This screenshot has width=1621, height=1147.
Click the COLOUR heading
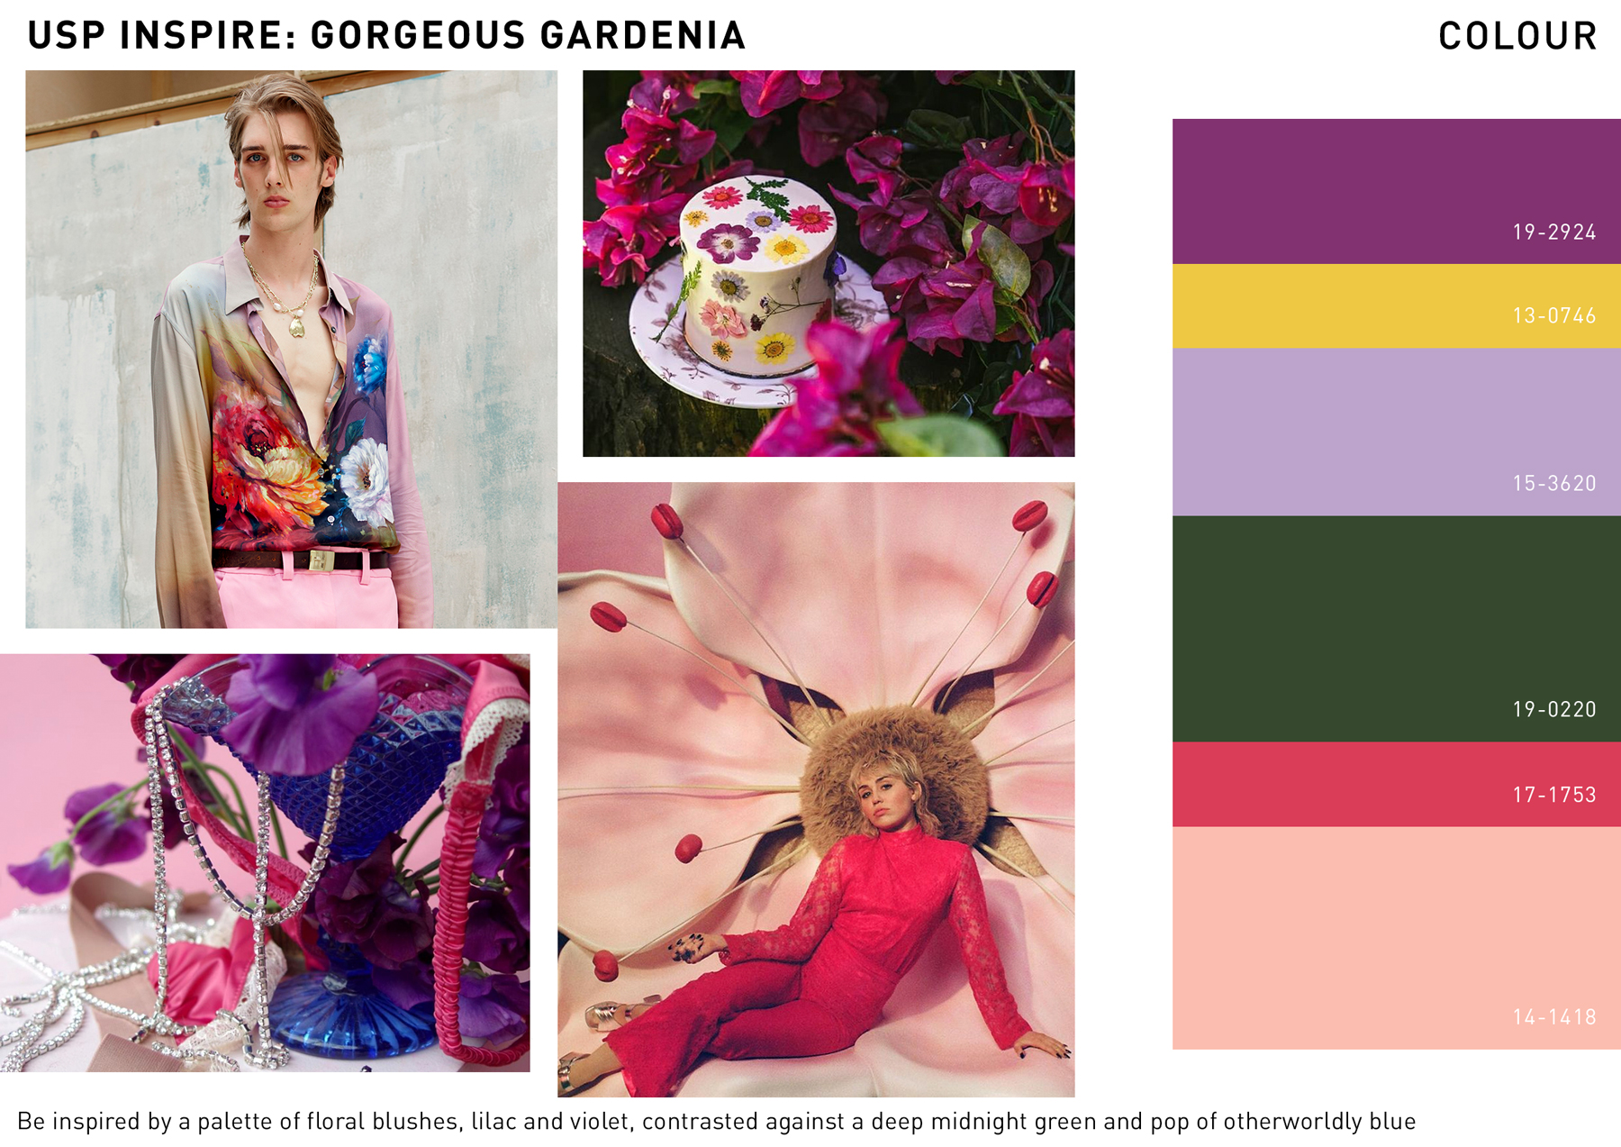point(1517,36)
